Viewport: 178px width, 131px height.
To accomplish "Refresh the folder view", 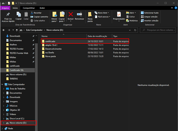I will (x=135, y=30).
